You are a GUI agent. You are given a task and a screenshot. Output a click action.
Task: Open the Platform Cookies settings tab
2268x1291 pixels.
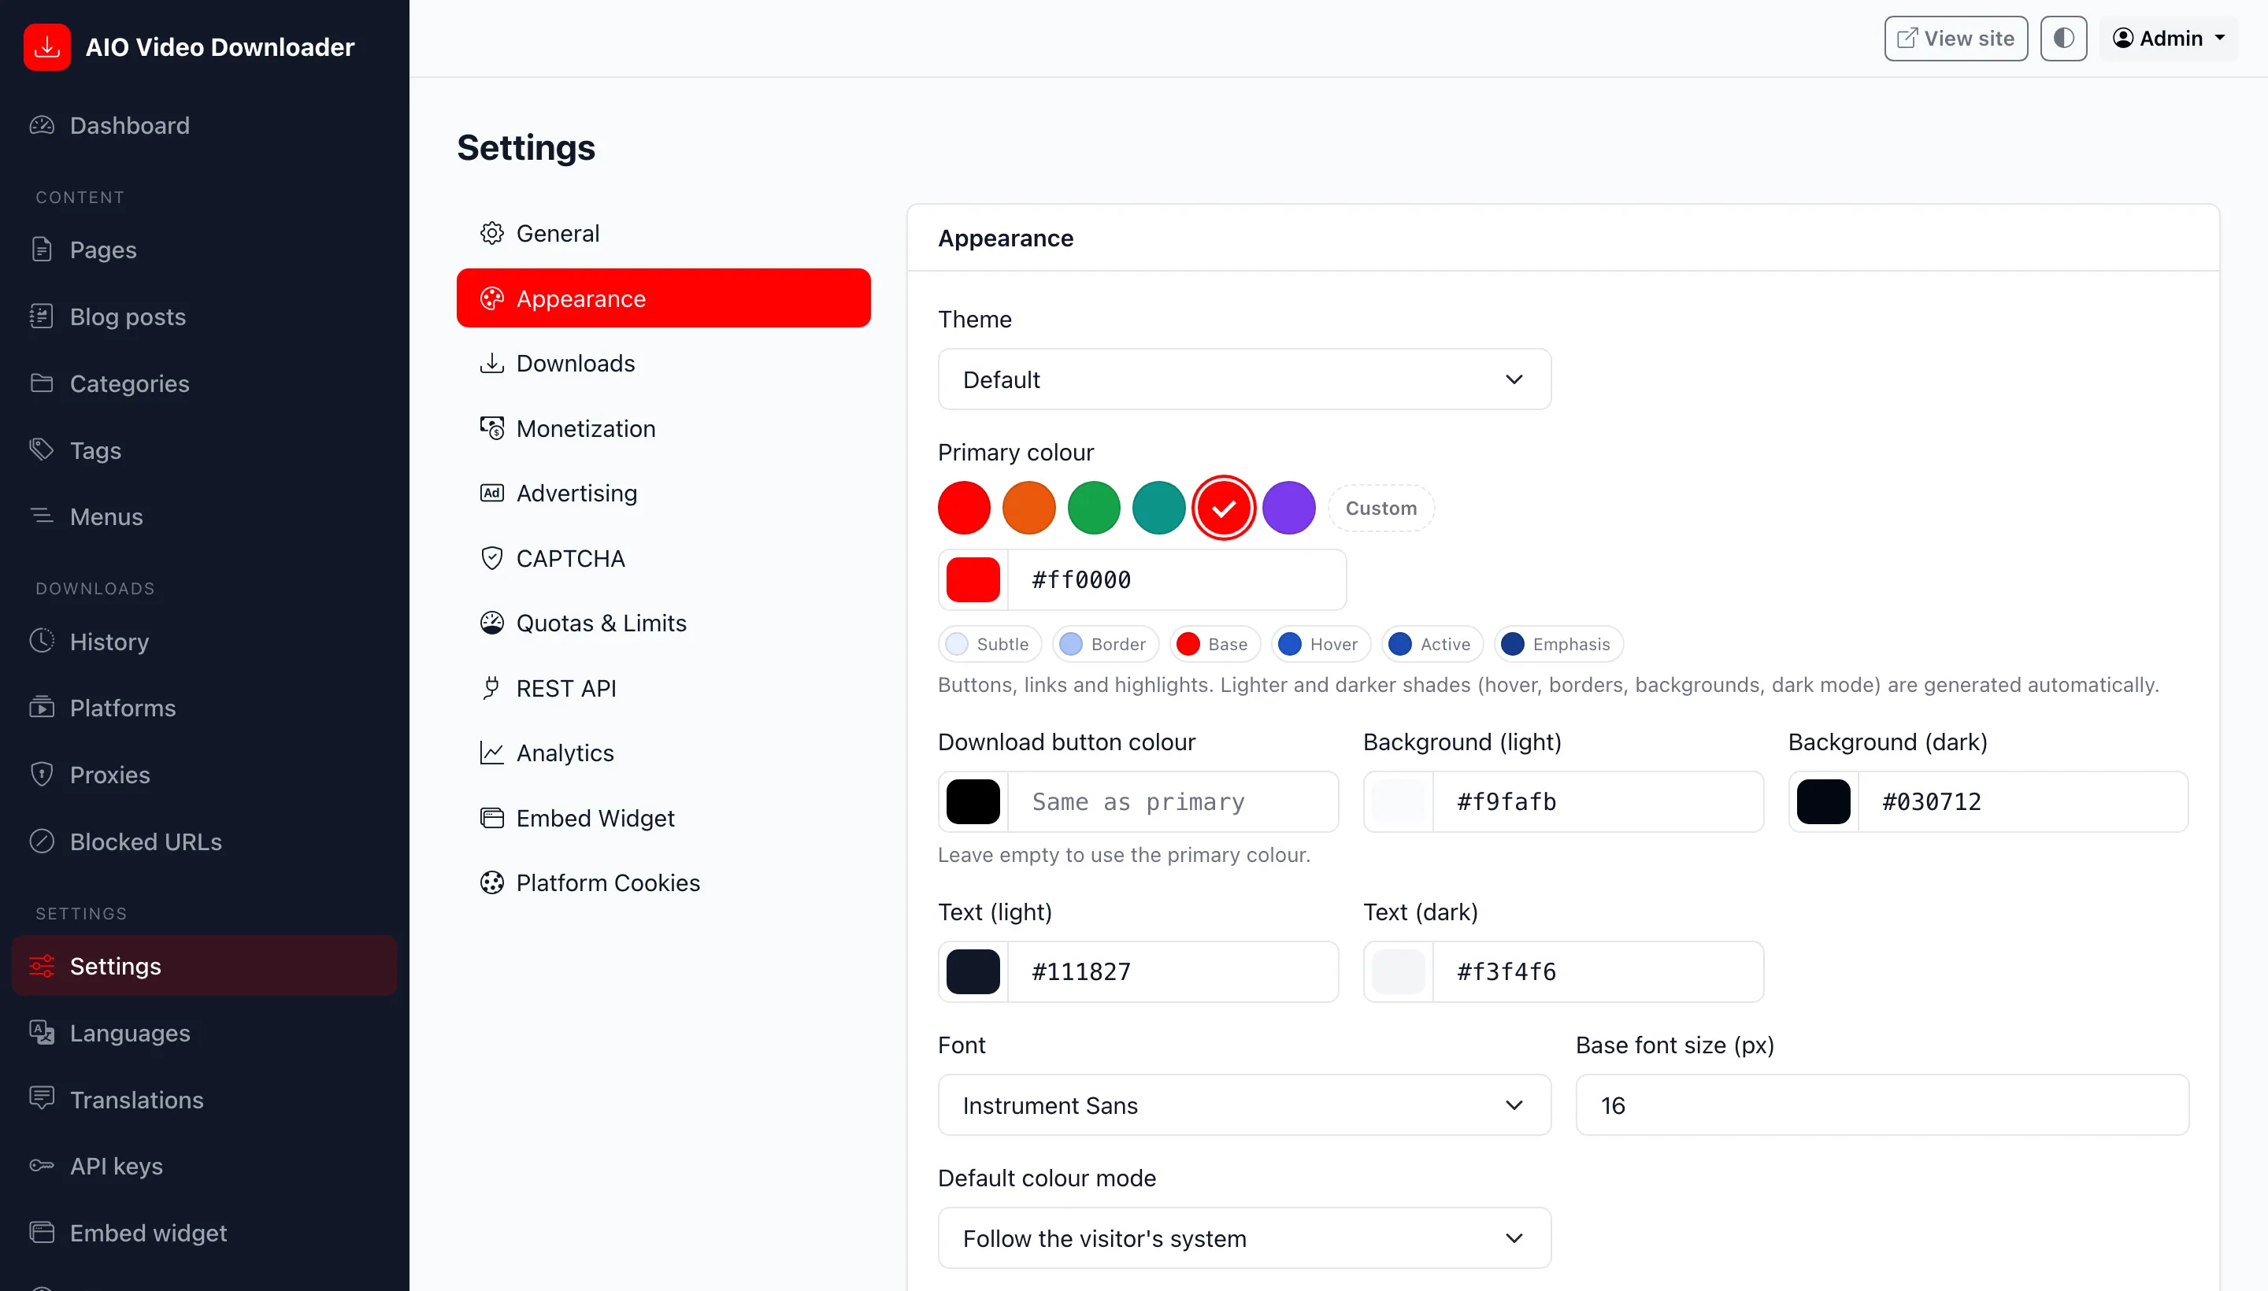[x=663, y=882]
